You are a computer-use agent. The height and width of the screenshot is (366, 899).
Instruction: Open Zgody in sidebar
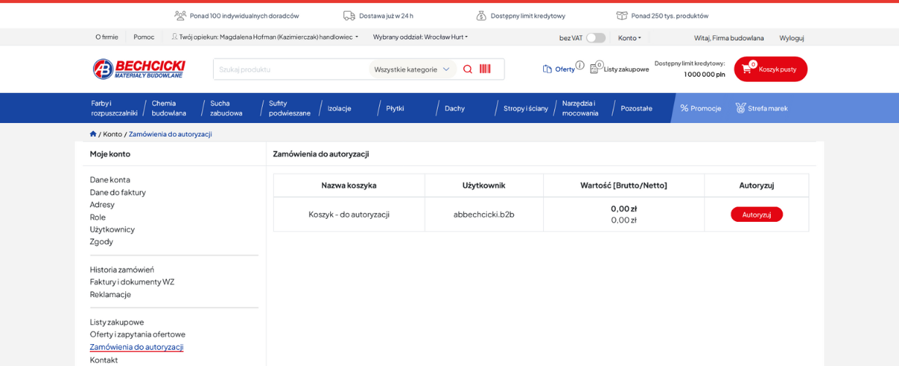point(102,242)
